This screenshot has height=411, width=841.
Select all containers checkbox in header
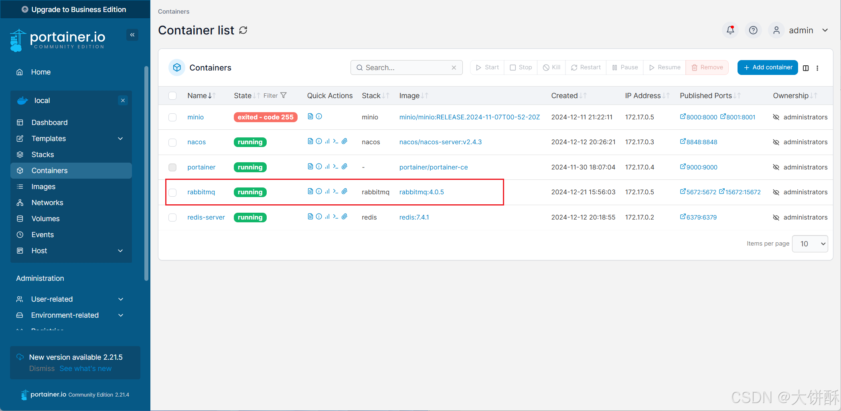click(172, 96)
